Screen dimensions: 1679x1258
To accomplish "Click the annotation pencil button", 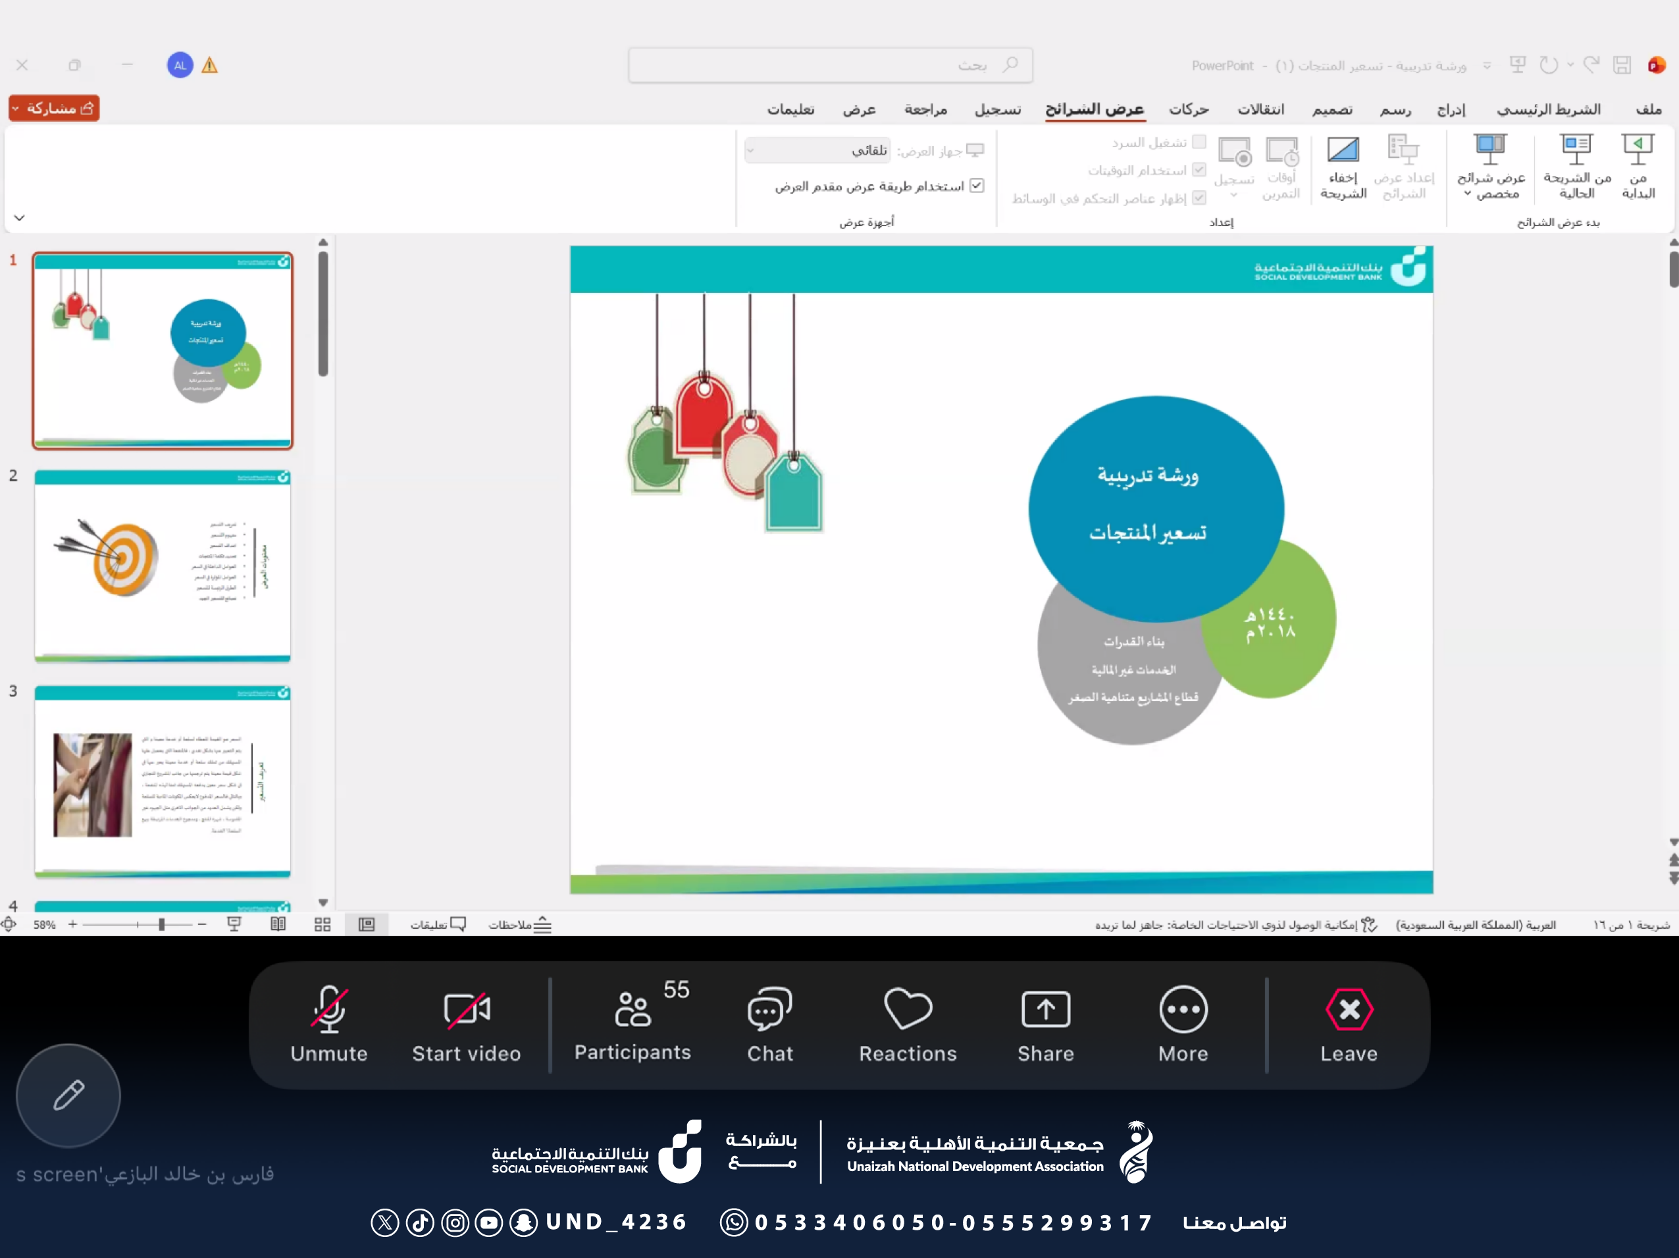I will coord(68,1095).
